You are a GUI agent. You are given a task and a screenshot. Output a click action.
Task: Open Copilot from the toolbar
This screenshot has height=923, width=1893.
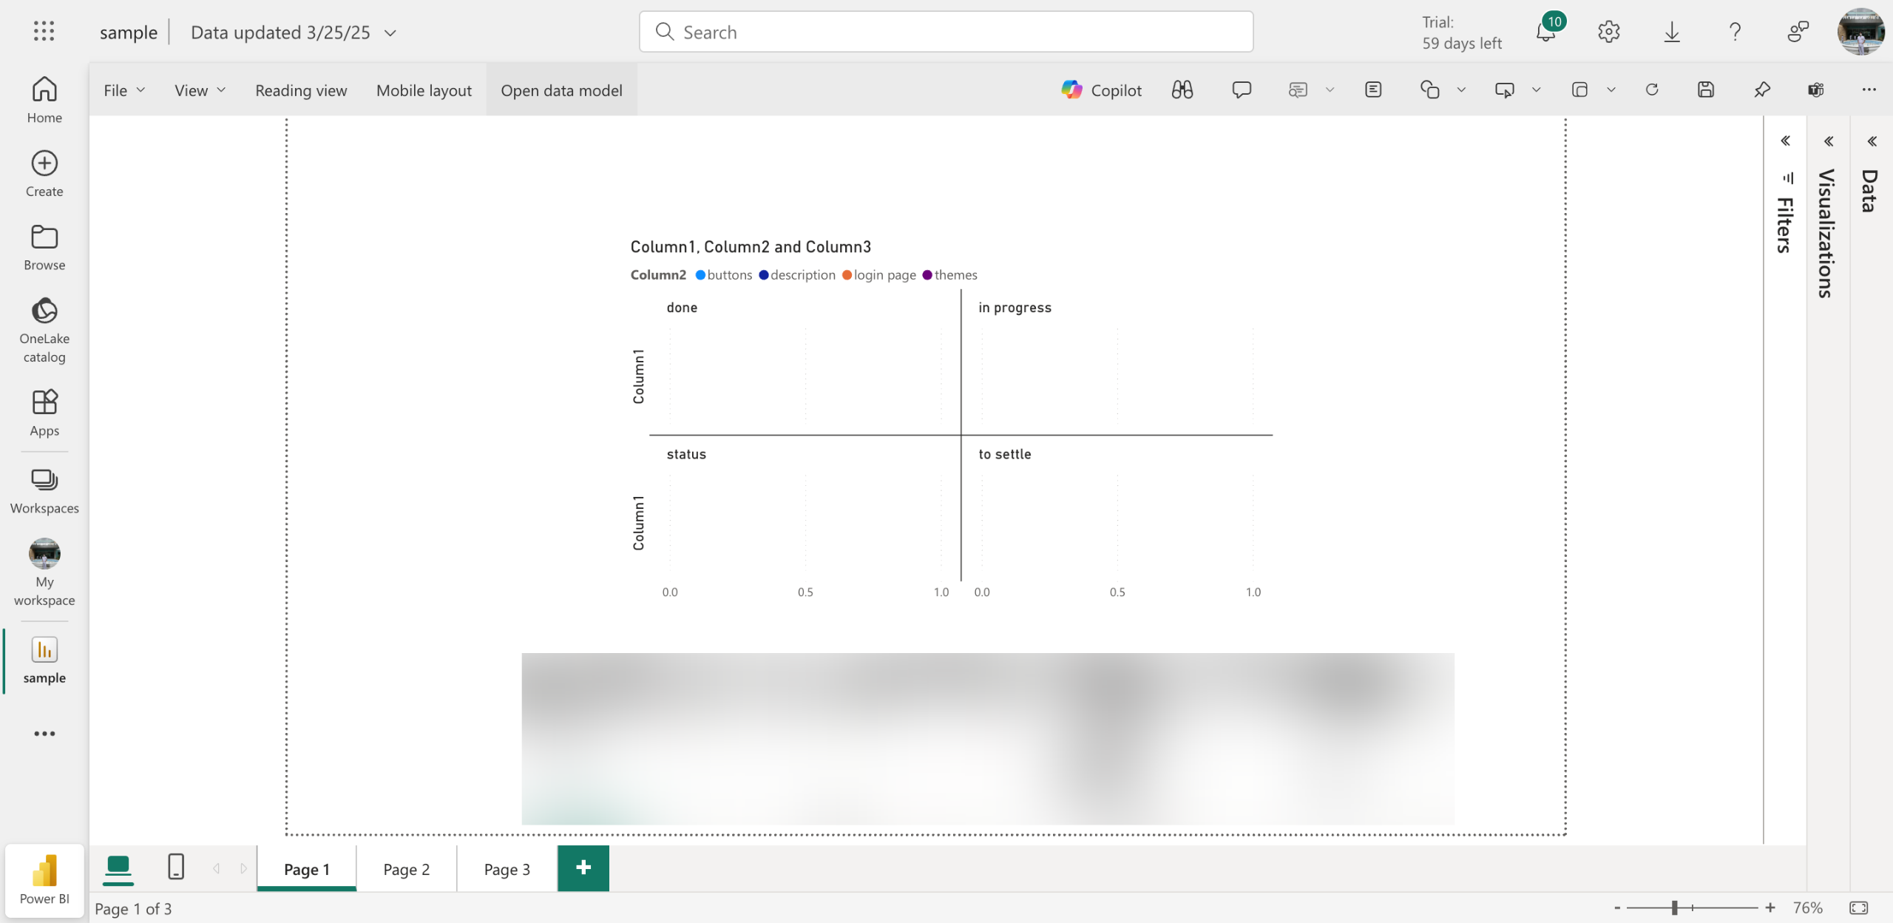[1101, 90]
